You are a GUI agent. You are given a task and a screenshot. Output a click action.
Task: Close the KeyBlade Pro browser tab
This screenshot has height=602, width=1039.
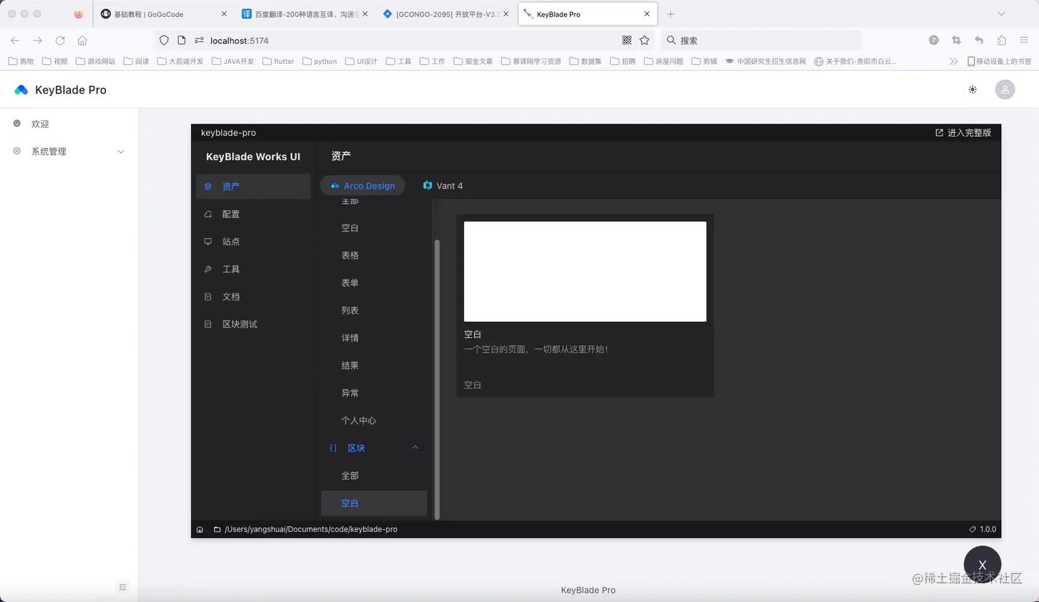coord(647,14)
